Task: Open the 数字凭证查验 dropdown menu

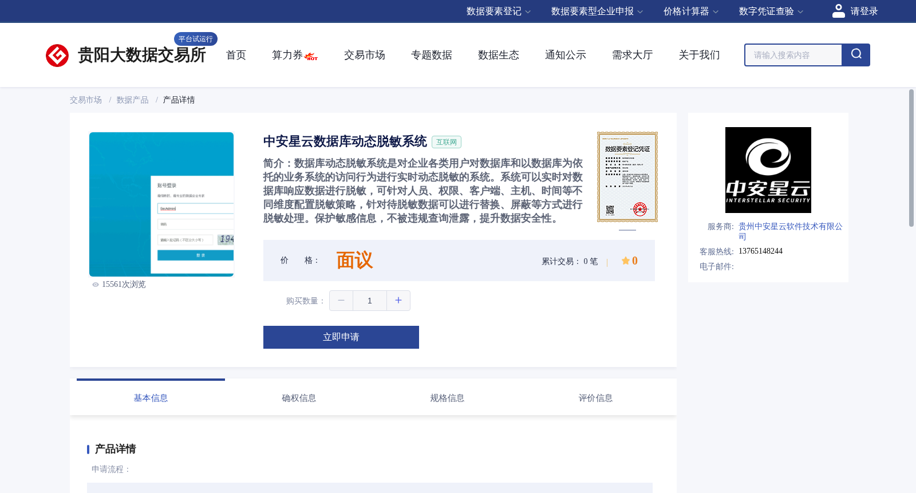Action: point(771,11)
